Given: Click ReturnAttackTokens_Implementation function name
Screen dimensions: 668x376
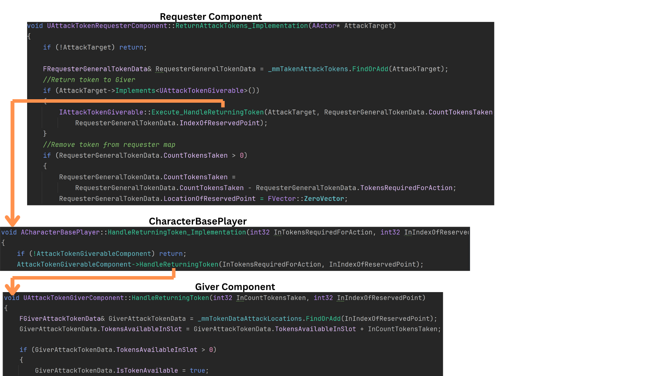Looking at the screenshot, I should click(241, 26).
